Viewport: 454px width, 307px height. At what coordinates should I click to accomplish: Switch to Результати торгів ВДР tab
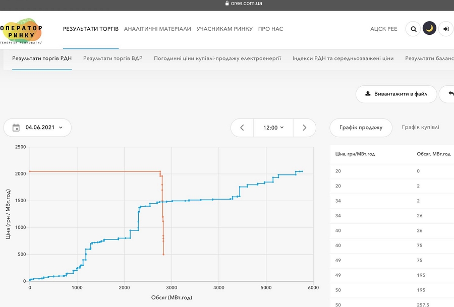point(113,58)
